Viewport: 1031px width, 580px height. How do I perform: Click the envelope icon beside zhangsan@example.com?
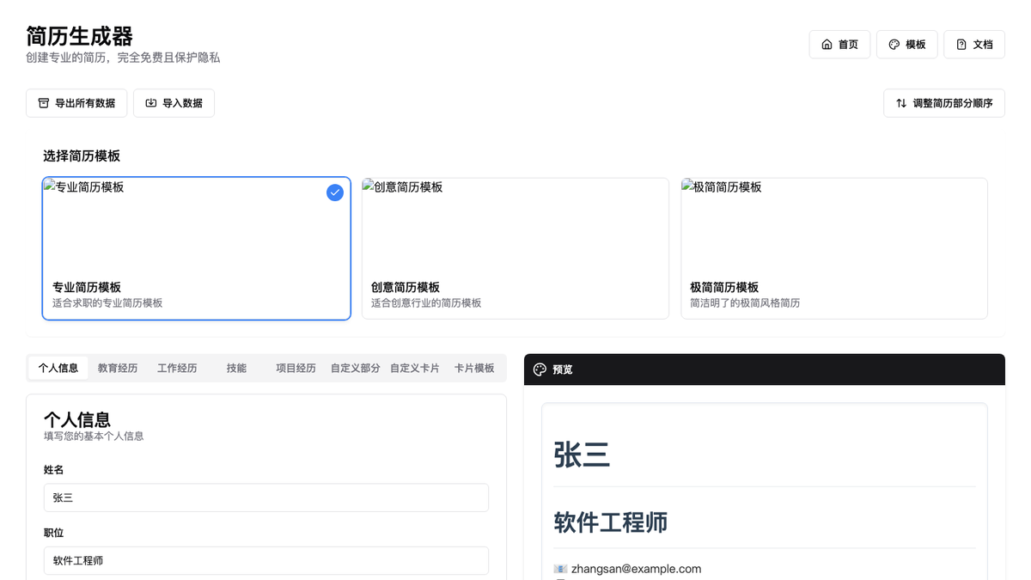coord(560,569)
